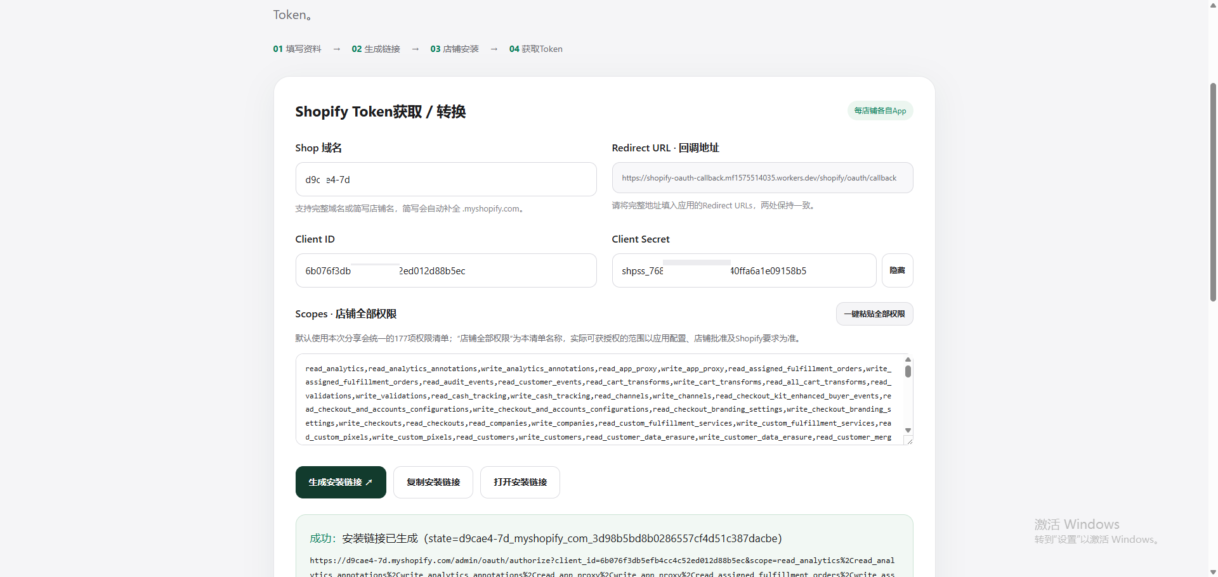Image resolution: width=1218 pixels, height=577 pixels.
Task: Focus the Redirect URL input field
Action: tap(763, 178)
